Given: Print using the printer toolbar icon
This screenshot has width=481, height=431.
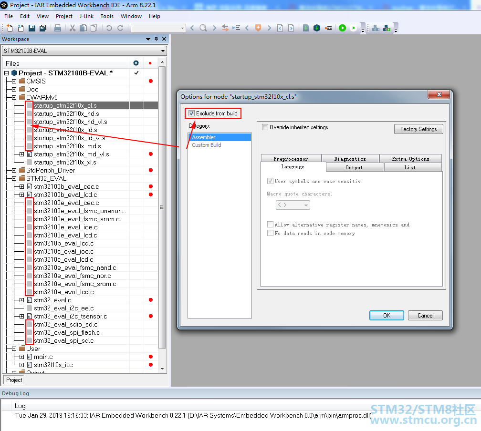Looking at the screenshot, I should click(58, 28).
